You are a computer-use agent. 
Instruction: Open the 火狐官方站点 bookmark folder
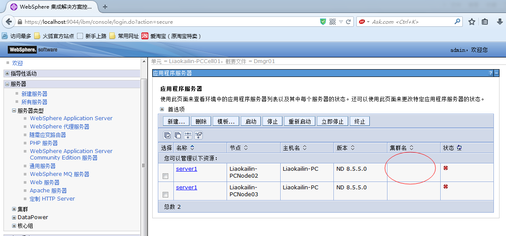click(54, 36)
